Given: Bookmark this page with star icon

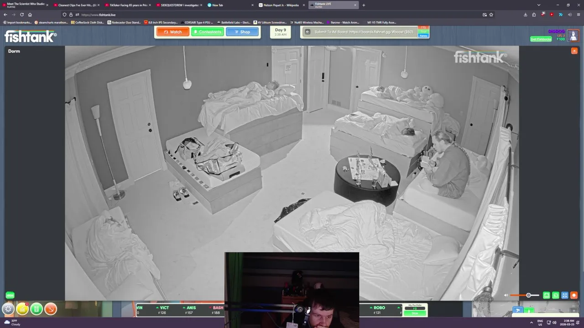Looking at the screenshot, I should [x=491, y=15].
